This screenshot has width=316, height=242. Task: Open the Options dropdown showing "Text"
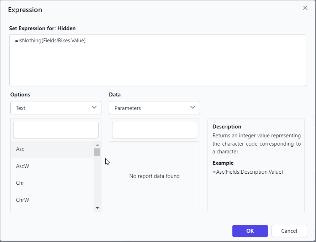coord(56,107)
